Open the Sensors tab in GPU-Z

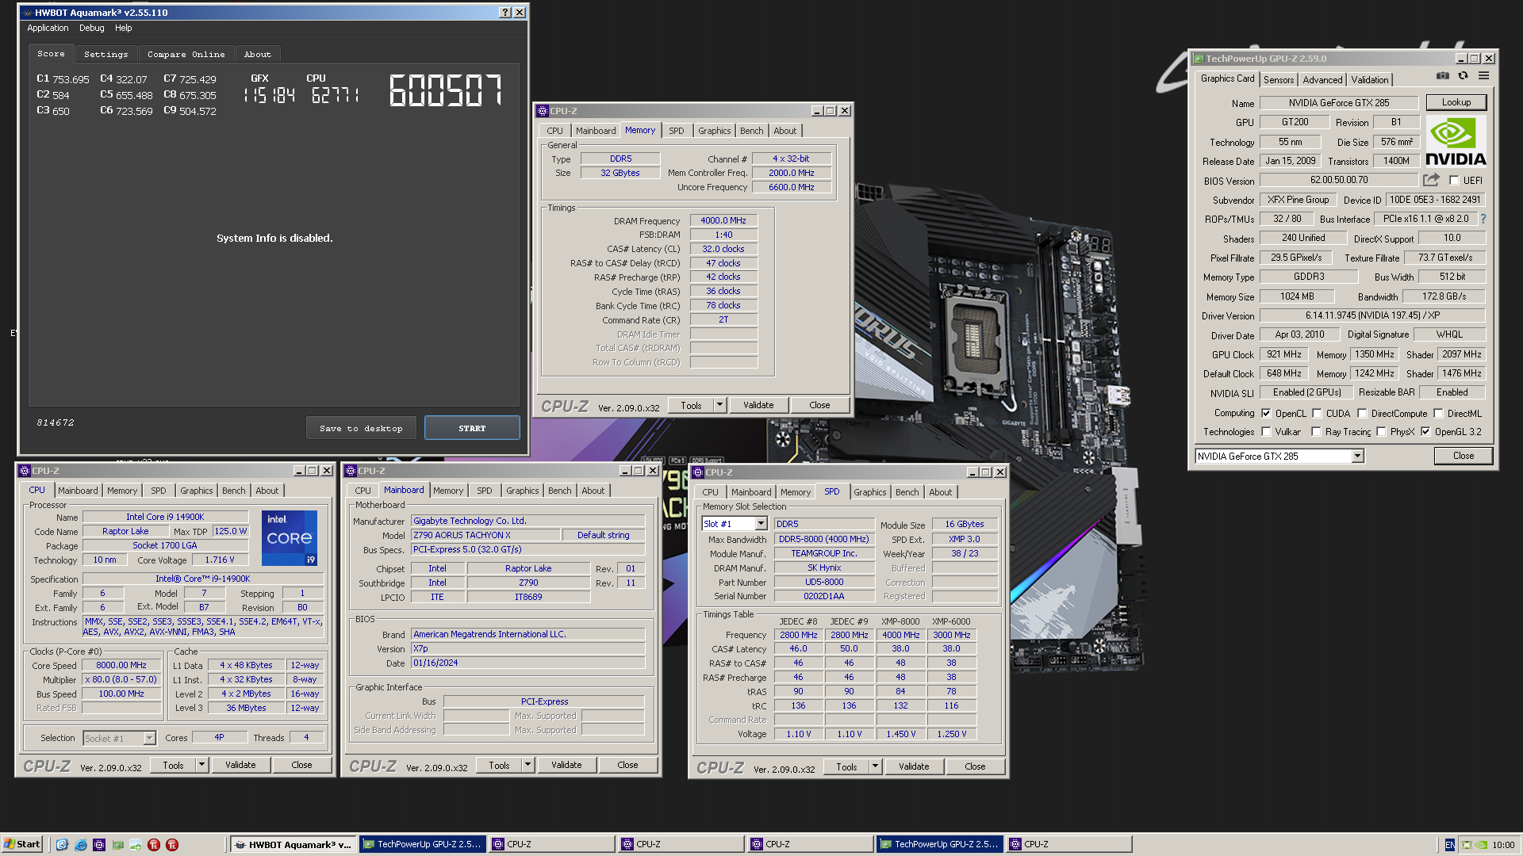pos(1279,80)
